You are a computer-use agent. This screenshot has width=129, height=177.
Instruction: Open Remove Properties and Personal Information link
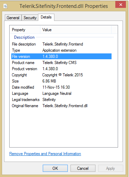(x=45, y=154)
